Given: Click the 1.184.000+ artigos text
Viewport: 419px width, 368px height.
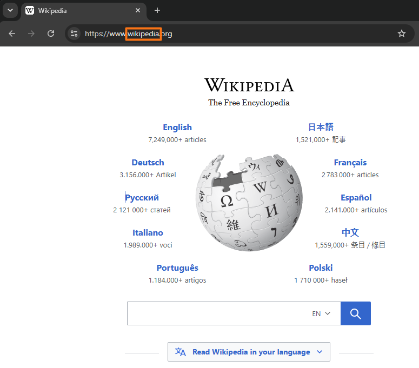Looking at the screenshot, I should [x=177, y=280].
